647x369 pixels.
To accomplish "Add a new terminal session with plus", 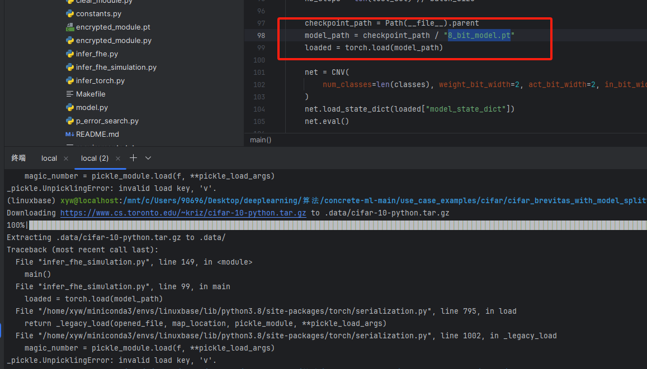I will [x=134, y=158].
